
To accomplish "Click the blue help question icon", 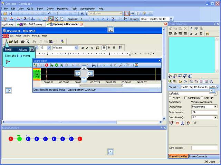I will (82, 14).
